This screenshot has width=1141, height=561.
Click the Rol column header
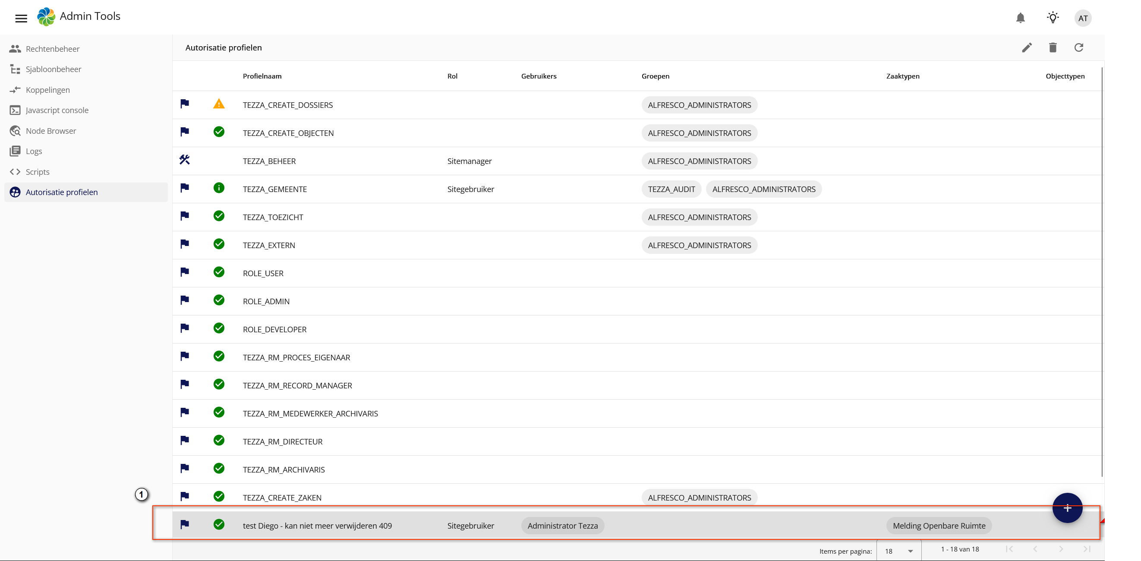pos(452,76)
